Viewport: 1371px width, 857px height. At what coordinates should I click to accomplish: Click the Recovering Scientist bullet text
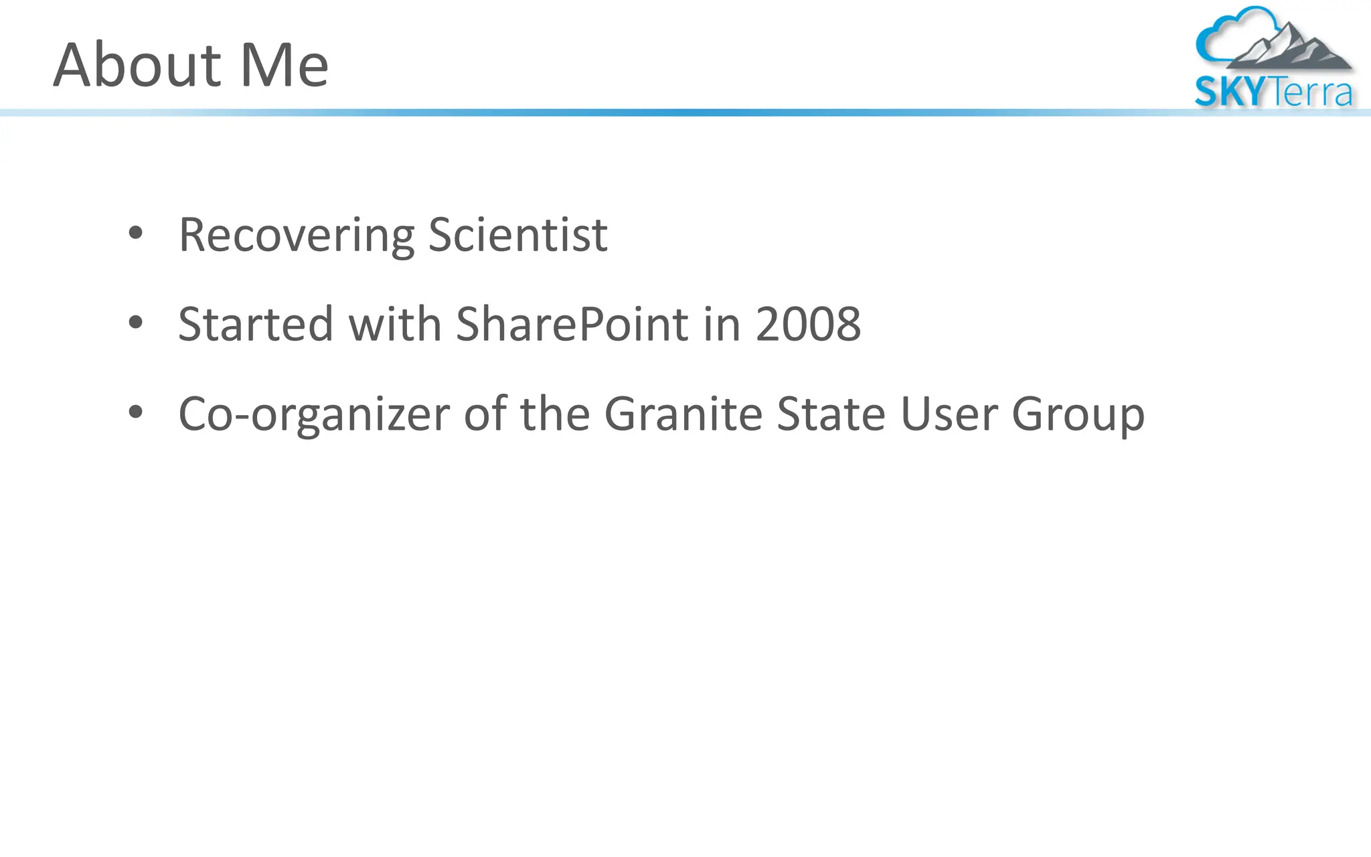(x=393, y=235)
